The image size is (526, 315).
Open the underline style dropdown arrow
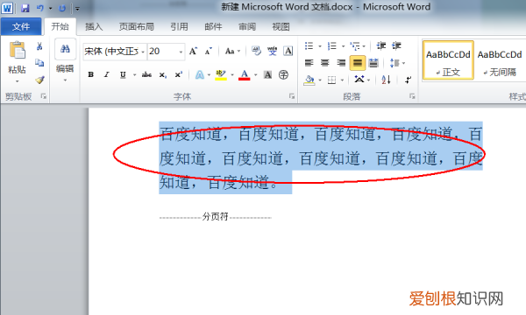pyautogui.click(x=134, y=74)
